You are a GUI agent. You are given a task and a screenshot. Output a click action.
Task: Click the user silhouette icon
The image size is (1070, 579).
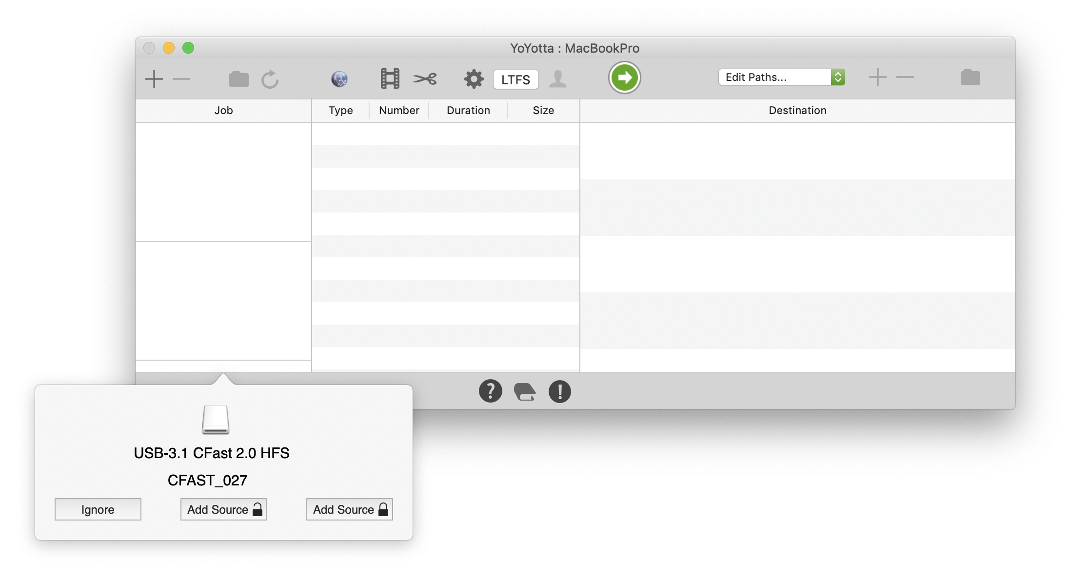click(558, 78)
